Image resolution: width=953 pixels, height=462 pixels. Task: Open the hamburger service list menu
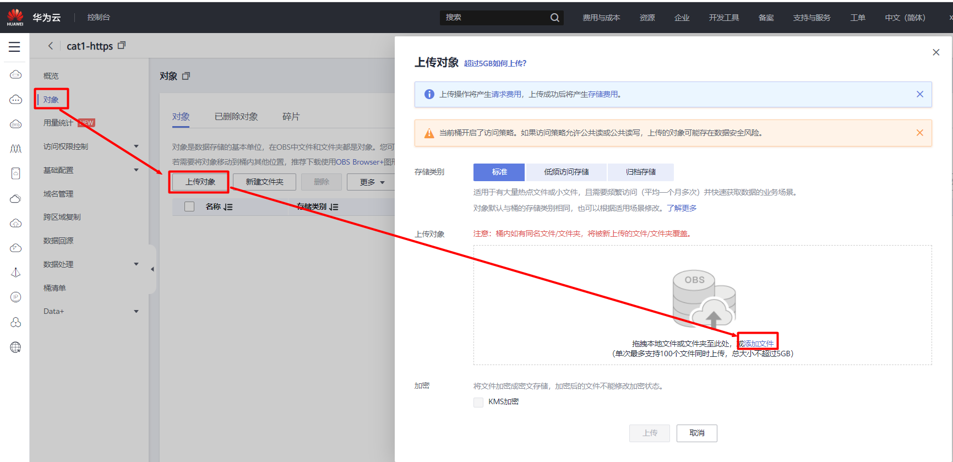click(14, 47)
